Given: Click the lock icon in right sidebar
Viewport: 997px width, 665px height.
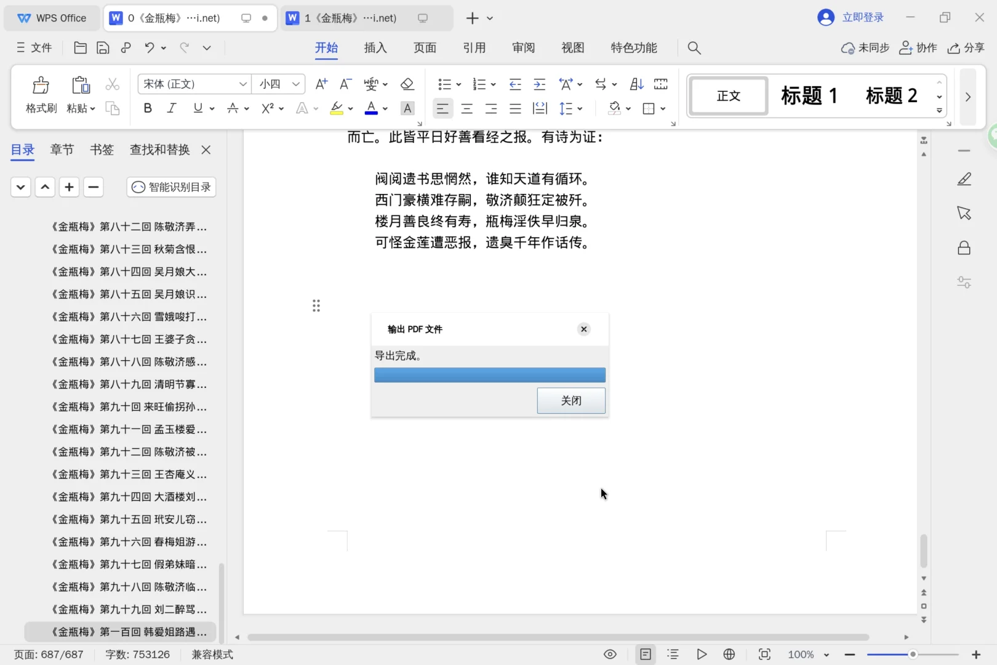Looking at the screenshot, I should point(964,248).
